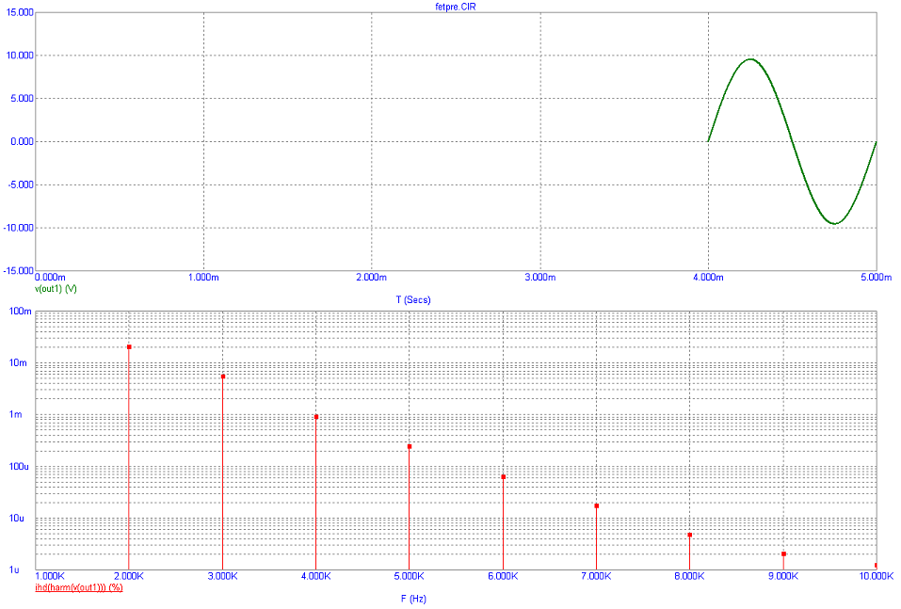The height and width of the screenshot is (609, 901).
Task: Click the 5.000 y-axis label
Action: click(22, 99)
